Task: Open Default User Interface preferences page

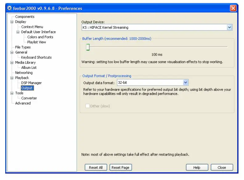Action: click(x=39, y=32)
